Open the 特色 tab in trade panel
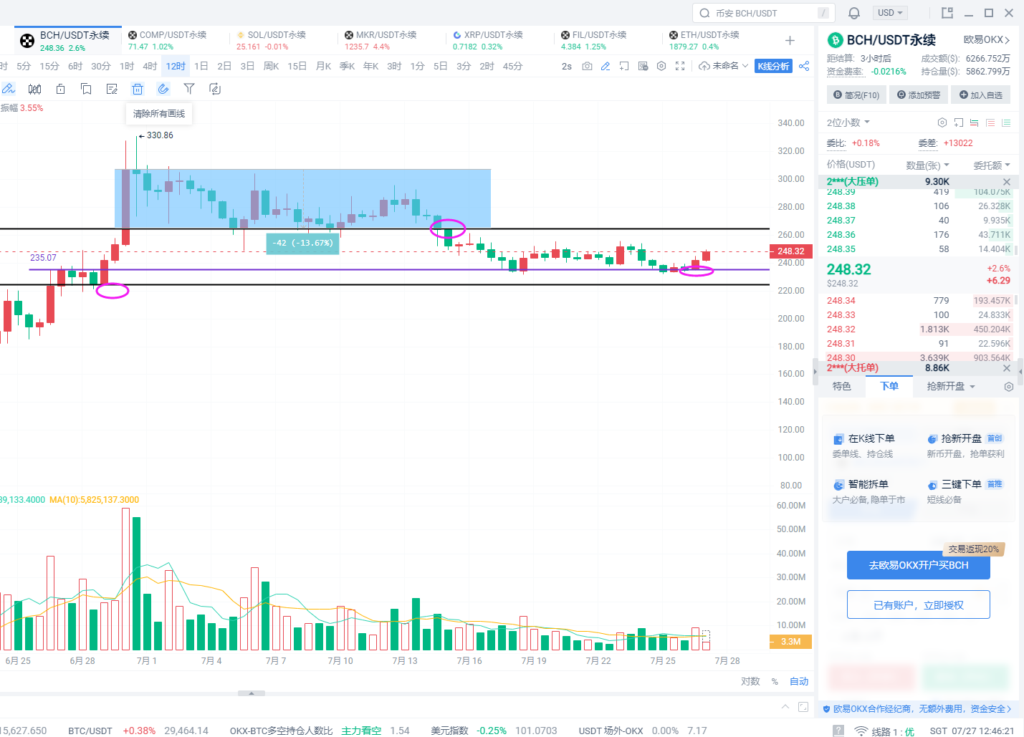 coord(842,387)
